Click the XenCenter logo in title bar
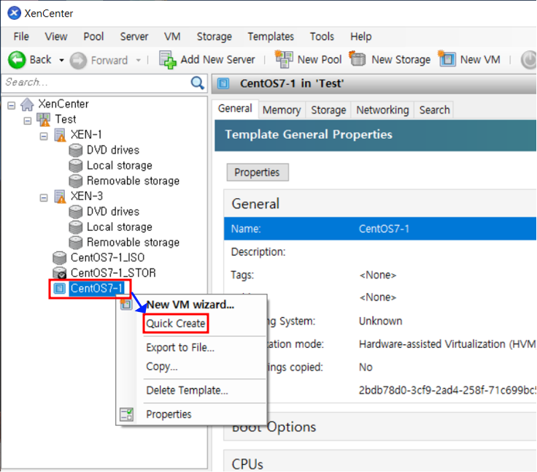Viewport: 537px width, 472px height. (x=14, y=13)
